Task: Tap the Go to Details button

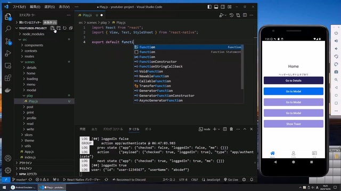Action: click(294, 80)
